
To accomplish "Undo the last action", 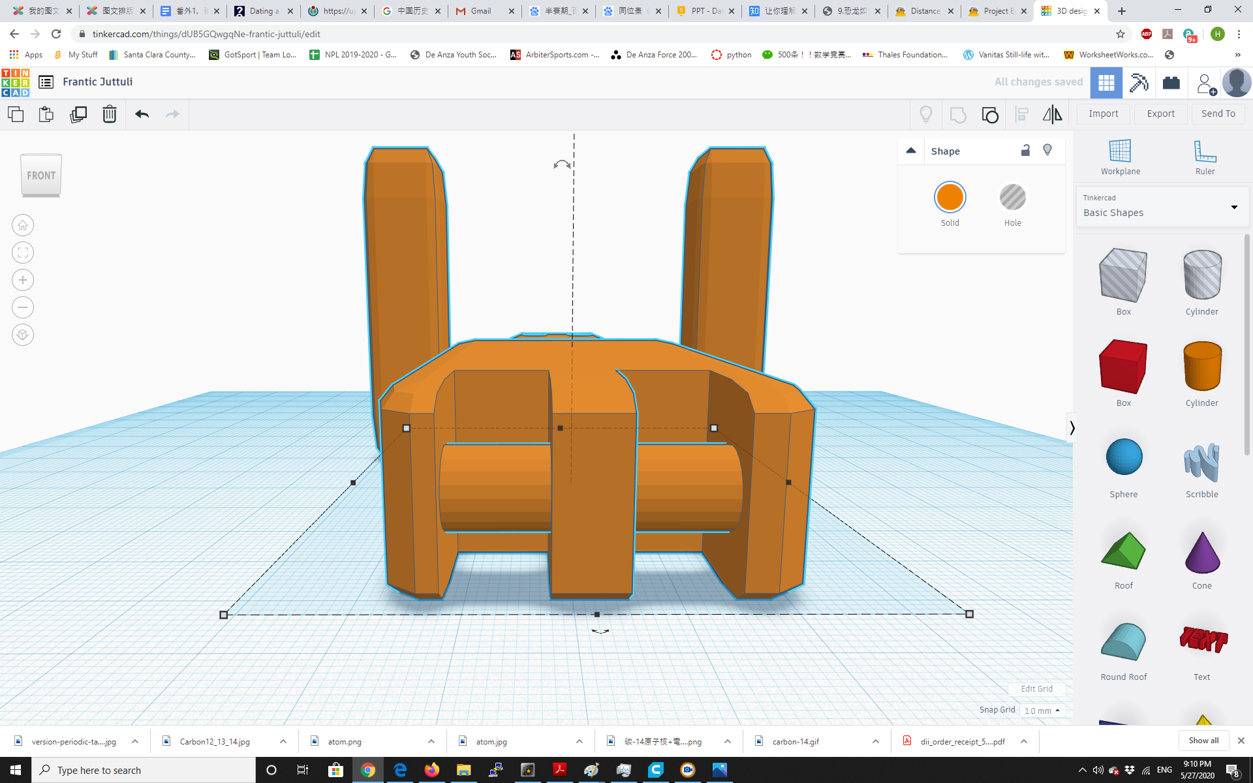I will 142,114.
